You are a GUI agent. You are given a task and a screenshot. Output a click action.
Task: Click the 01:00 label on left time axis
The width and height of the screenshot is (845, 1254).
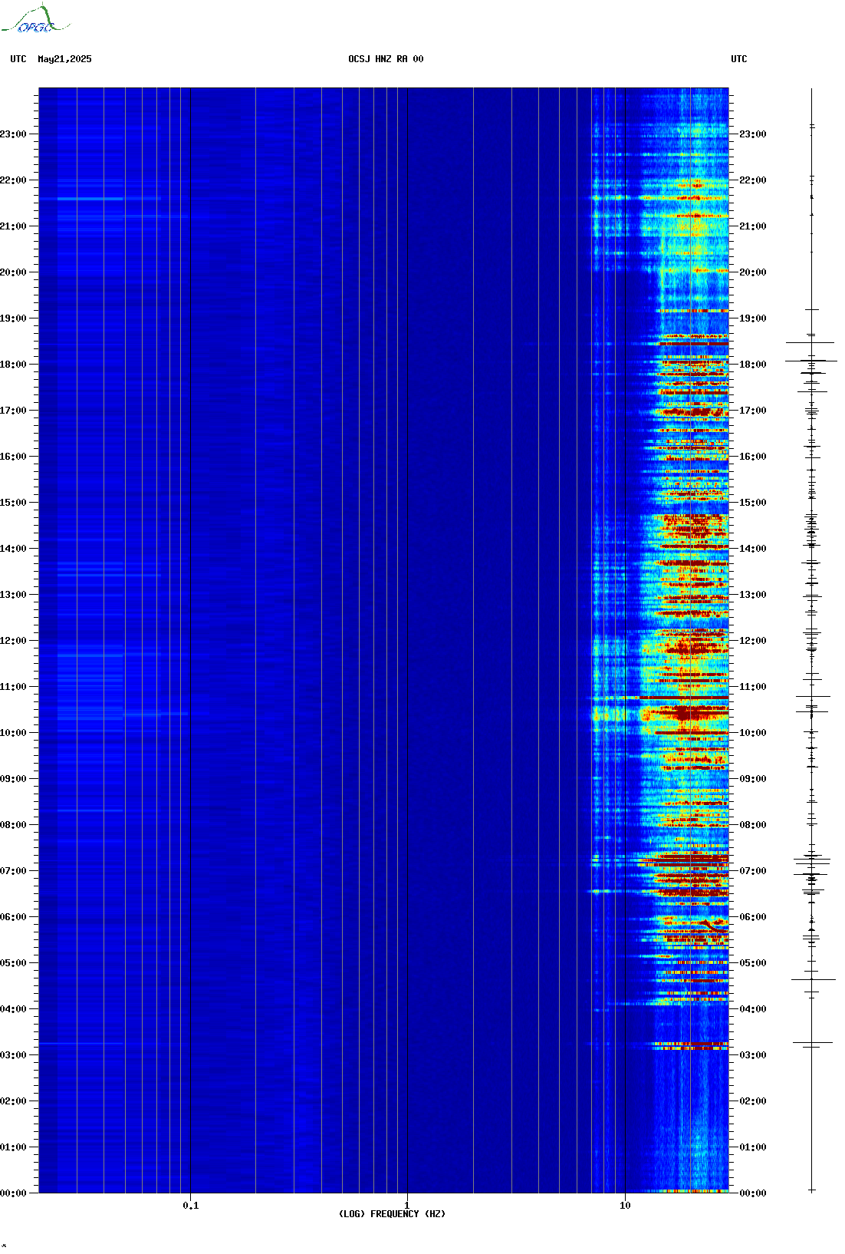13,1147
